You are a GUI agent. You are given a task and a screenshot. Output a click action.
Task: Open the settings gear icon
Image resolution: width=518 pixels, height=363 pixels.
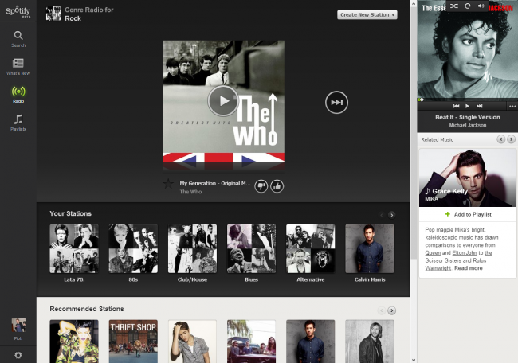tap(18, 355)
